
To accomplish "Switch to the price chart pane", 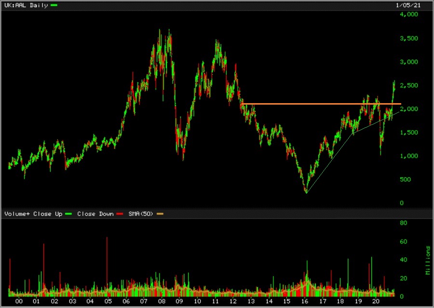I will [193, 111].
